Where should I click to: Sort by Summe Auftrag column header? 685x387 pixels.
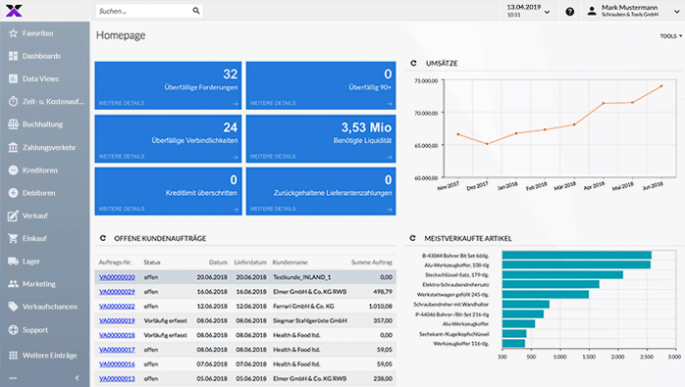point(372,263)
